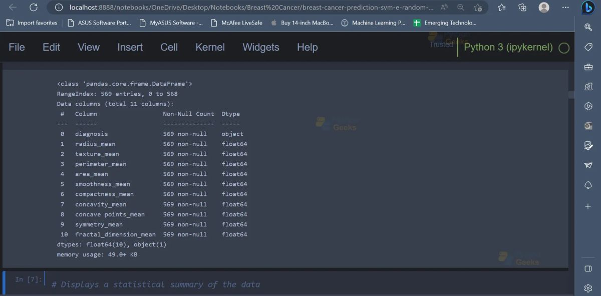This screenshot has width=601, height=296.
Task: Open the sidebar Games chess icon
Action: (588, 86)
